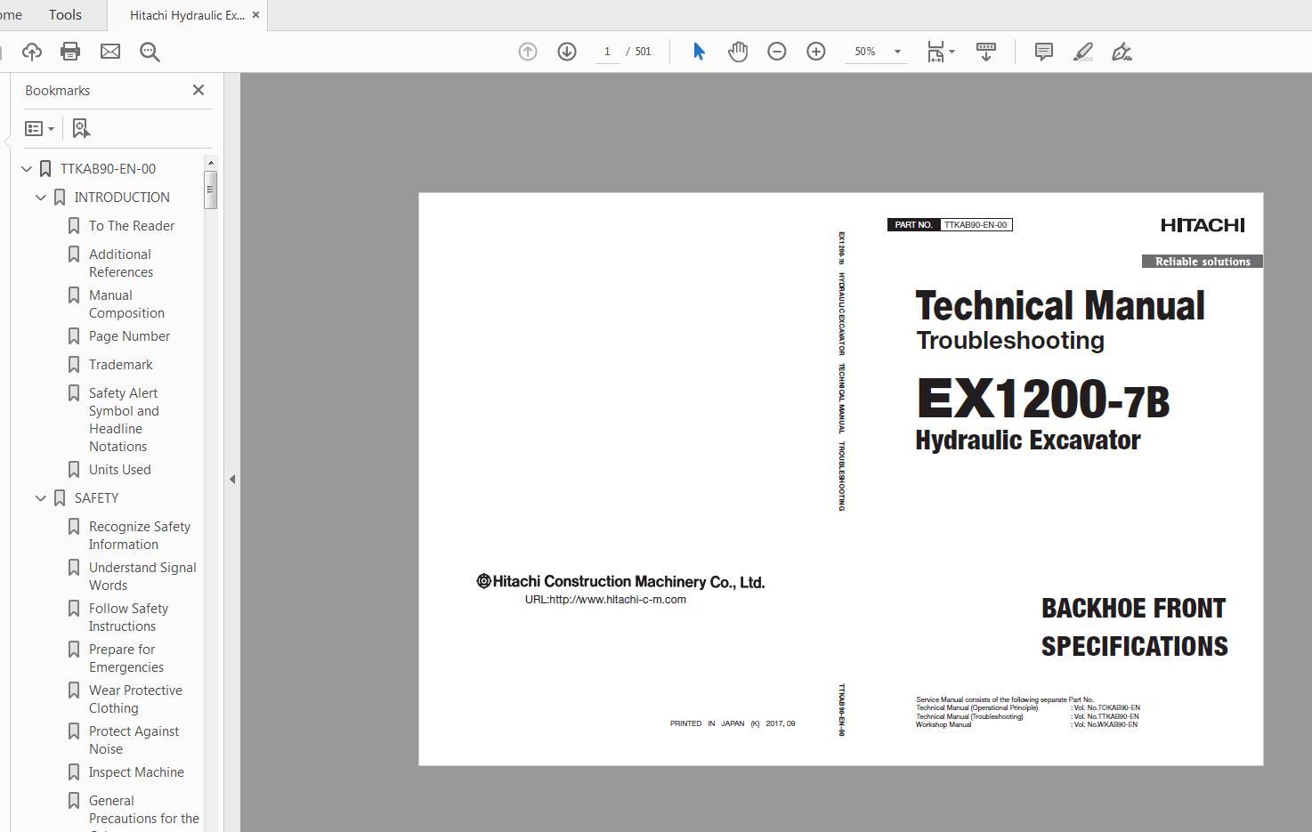This screenshot has height=832, width=1312.
Task: Open the Page Number bookmark
Action: (x=129, y=335)
